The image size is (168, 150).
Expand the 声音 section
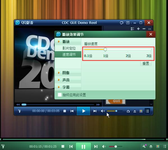(68, 80)
